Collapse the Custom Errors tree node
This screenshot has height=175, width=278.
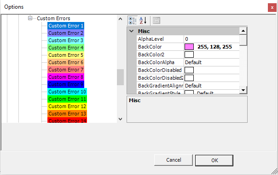click(30, 18)
